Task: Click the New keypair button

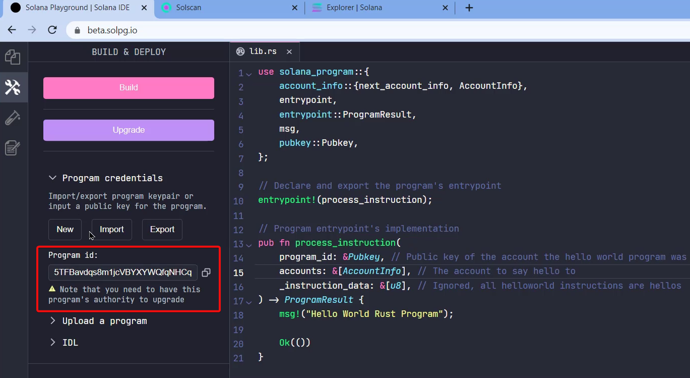Action: 65,229
